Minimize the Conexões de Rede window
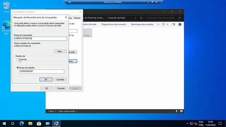 164,12
